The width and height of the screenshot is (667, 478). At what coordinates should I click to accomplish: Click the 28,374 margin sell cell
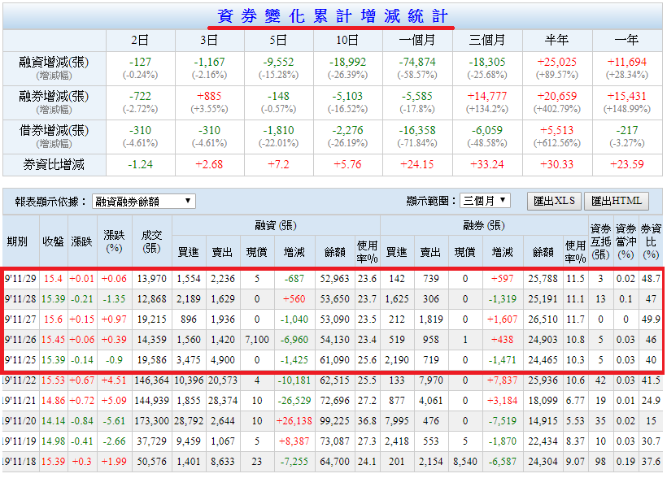(223, 401)
